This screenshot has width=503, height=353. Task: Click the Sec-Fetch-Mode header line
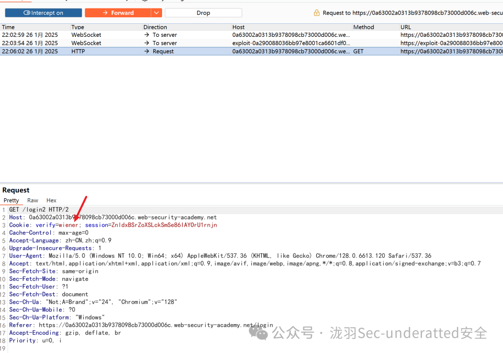tap(49, 279)
